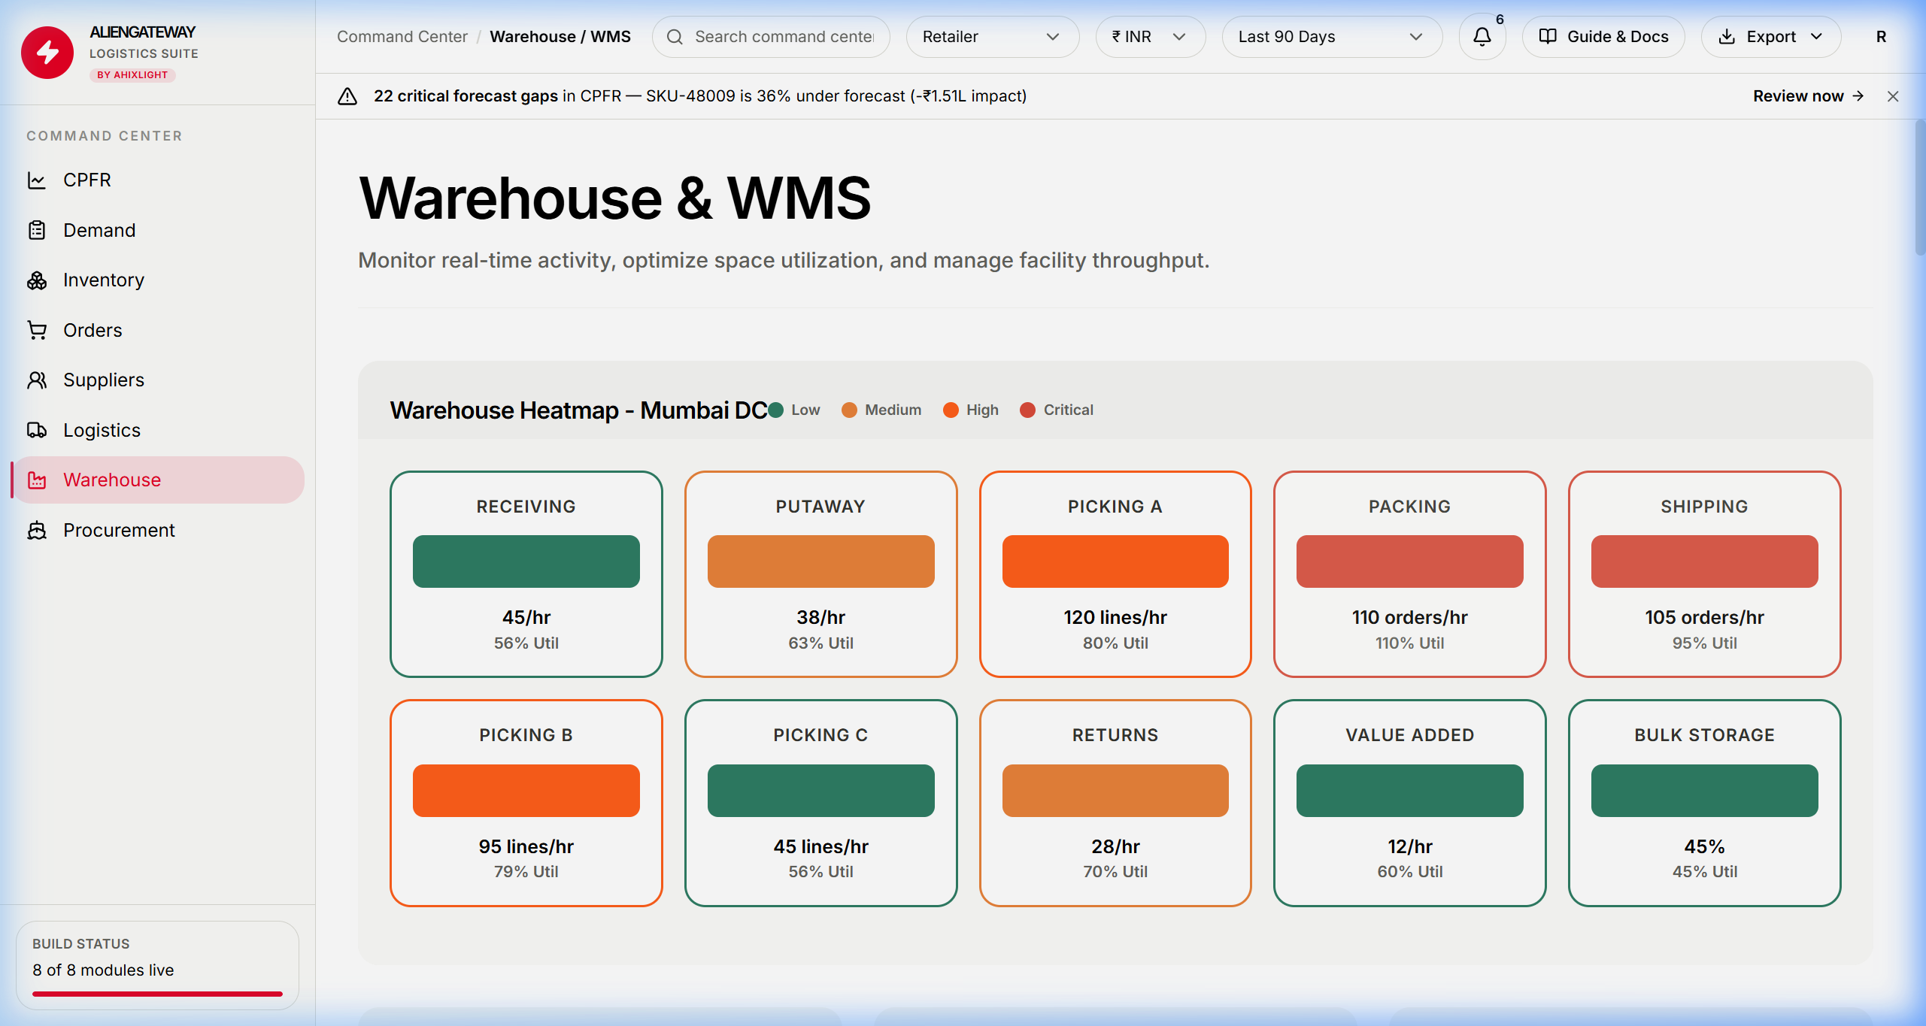Viewport: 1926px width, 1026px height.
Task: Click the Critical red legend dot
Action: pos(1027,410)
